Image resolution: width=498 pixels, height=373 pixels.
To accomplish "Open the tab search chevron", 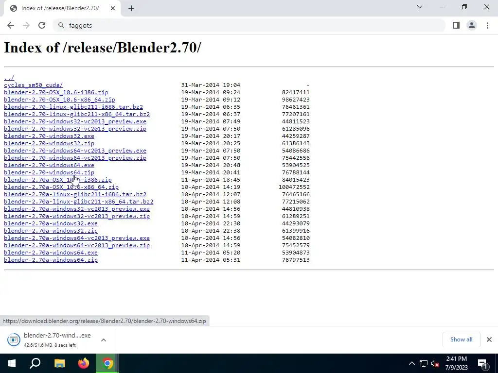I will tap(420, 7).
